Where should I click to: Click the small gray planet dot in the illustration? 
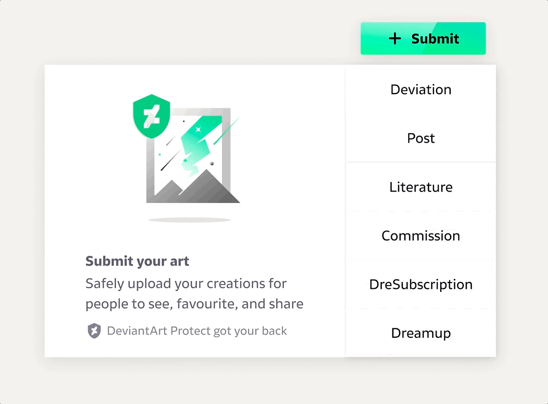pyautogui.click(x=212, y=164)
